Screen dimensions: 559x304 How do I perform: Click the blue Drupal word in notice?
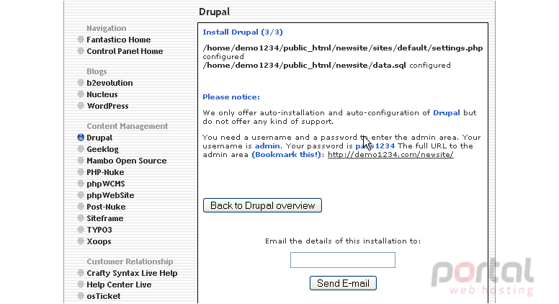[447, 113]
